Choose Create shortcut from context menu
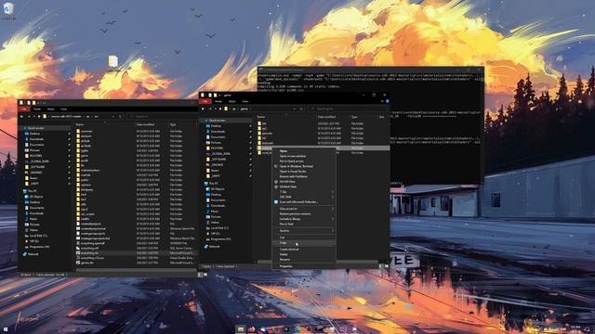 click(304, 250)
